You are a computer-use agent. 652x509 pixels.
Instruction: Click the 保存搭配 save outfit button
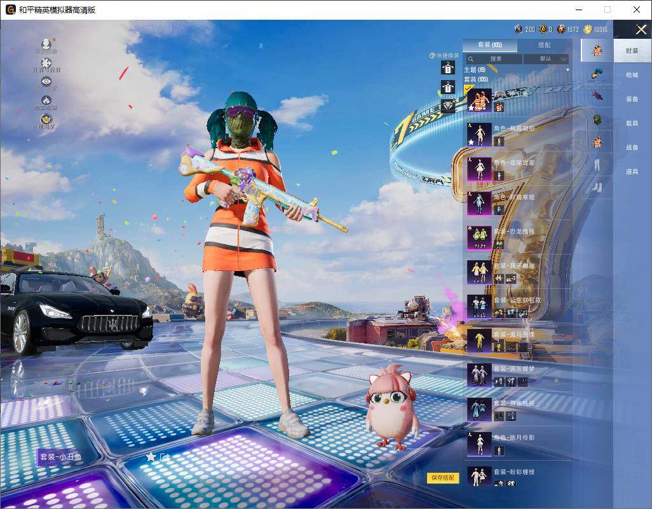tap(442, 478)
